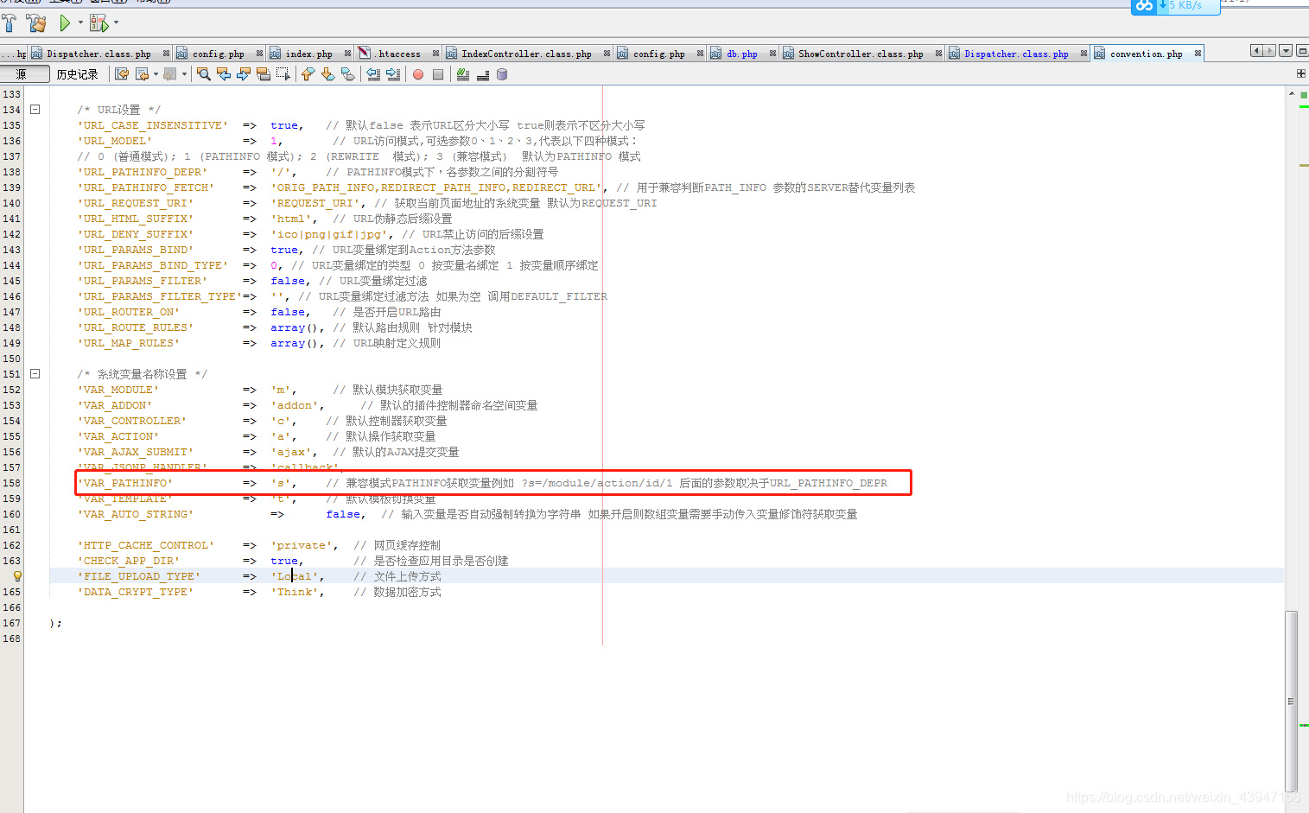Click the yellow warning mark in error stripe
Screen dimensions: 1309x813
pos(1304,164)
